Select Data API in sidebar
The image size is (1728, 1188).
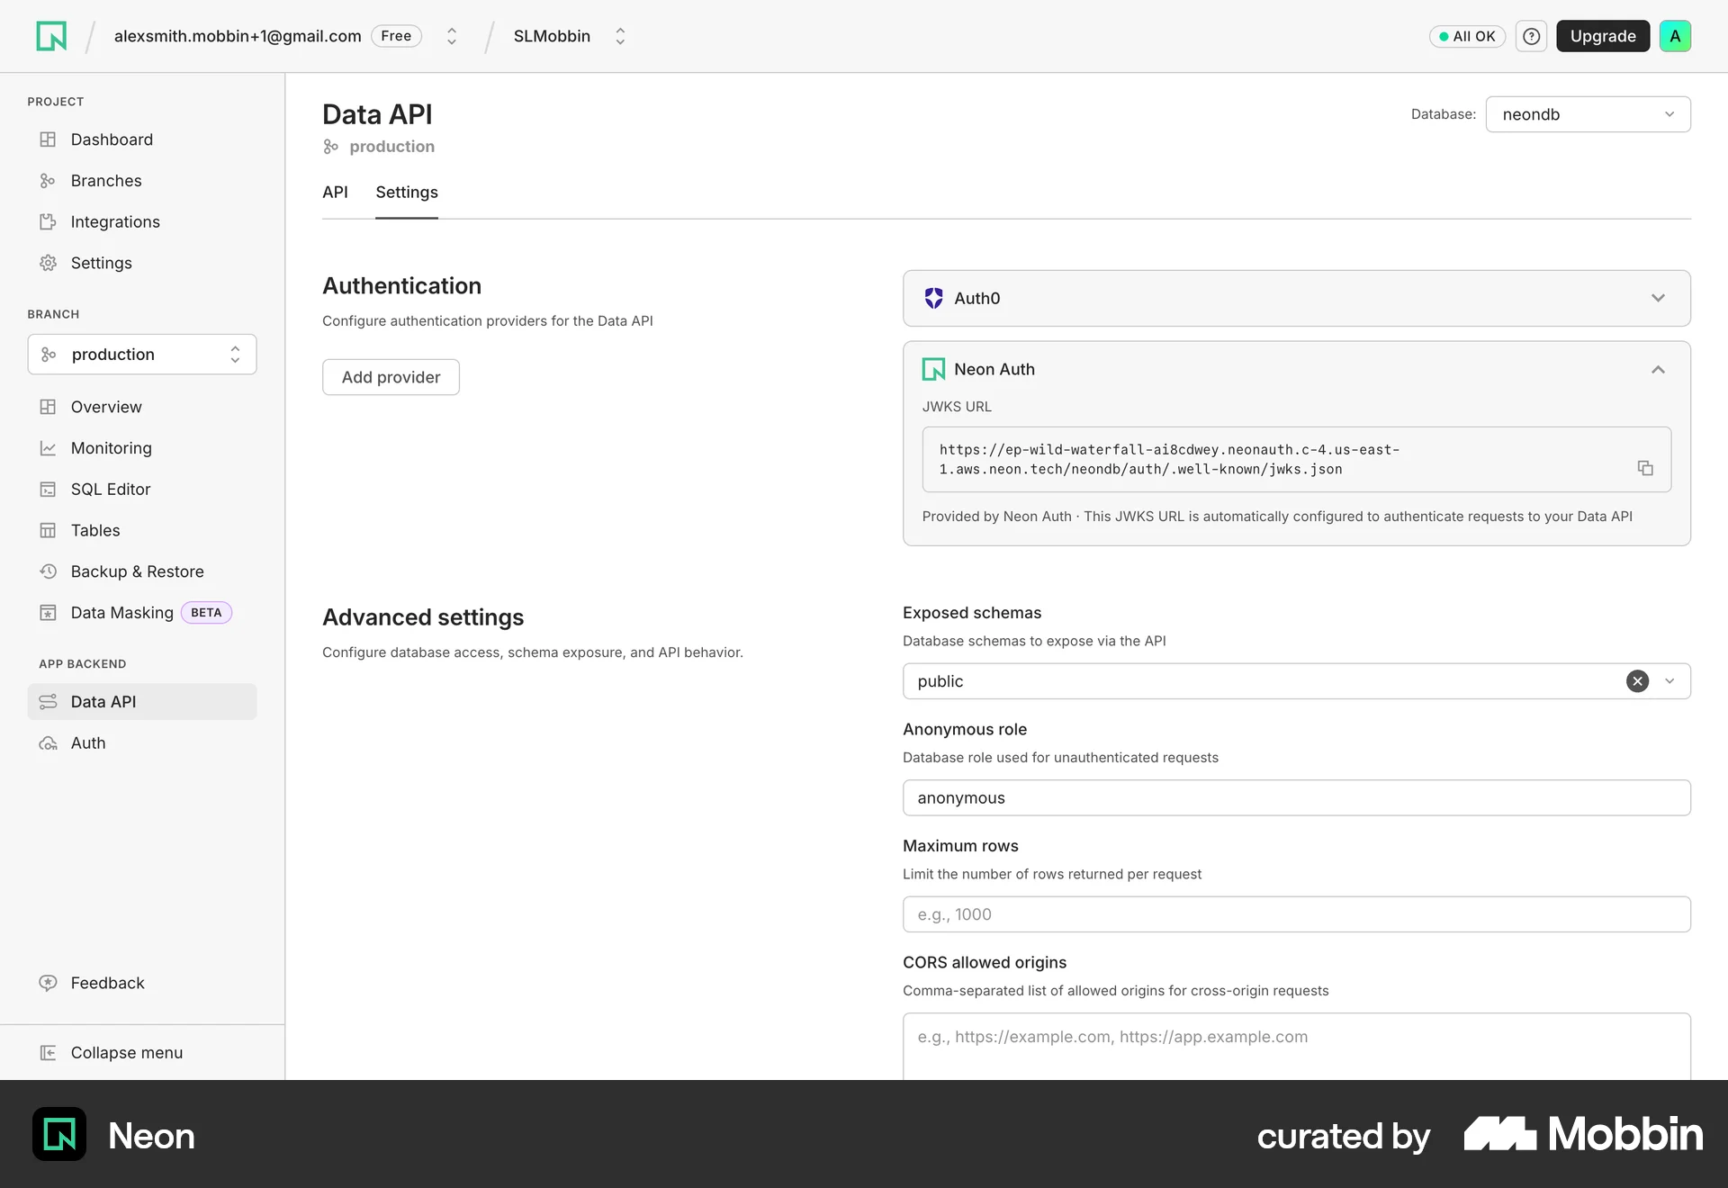142,702
